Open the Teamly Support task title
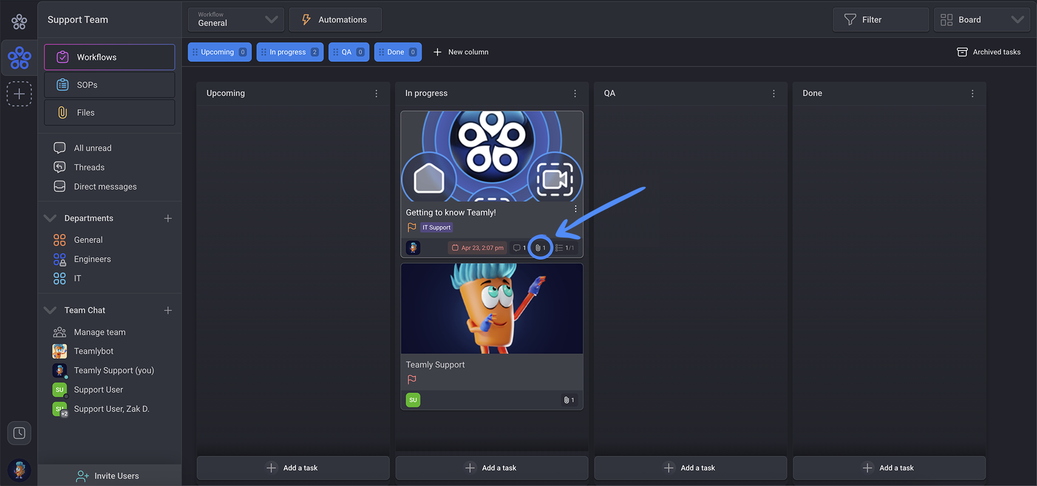This screenshot has width=1037, height=486. 435,365
